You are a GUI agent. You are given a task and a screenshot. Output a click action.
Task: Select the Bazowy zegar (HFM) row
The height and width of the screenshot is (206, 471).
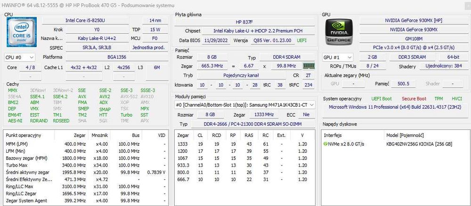pos(86,158)
